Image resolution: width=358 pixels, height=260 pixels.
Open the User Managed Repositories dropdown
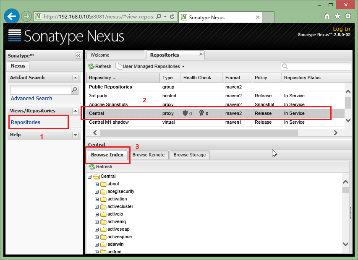(x=183, y=67)
